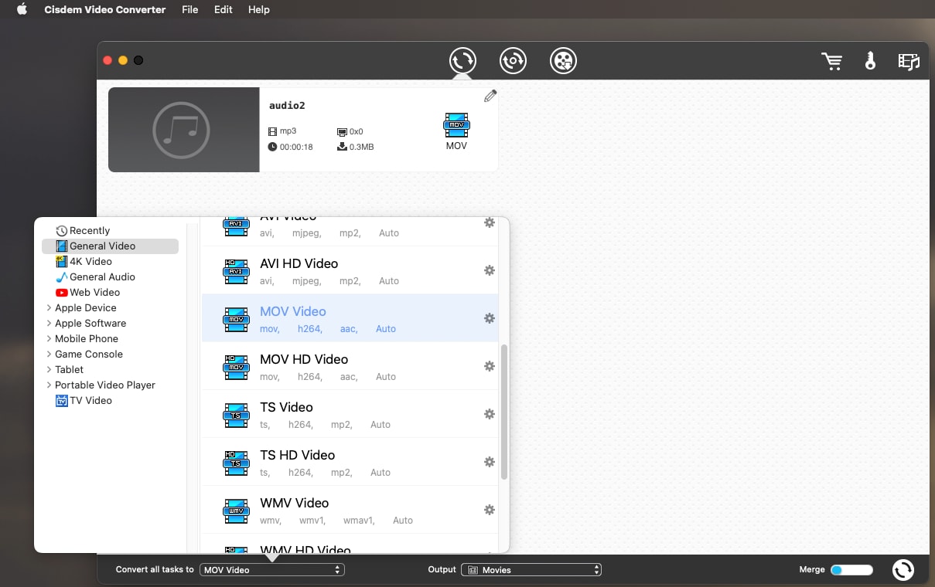935x587 pixels.
Task: Click the pencil edit icon for audio2
Action: pyautogui.click(x=490, y=96)
